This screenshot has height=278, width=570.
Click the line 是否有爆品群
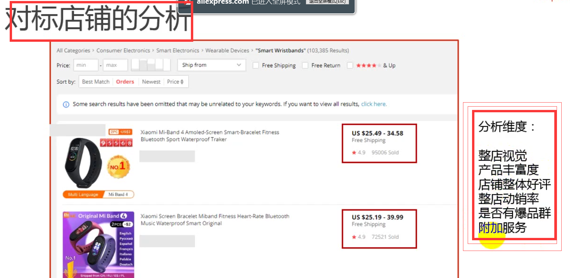coord(515,213)
